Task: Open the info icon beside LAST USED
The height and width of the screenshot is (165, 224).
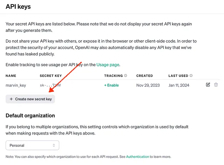Action: 191,76
